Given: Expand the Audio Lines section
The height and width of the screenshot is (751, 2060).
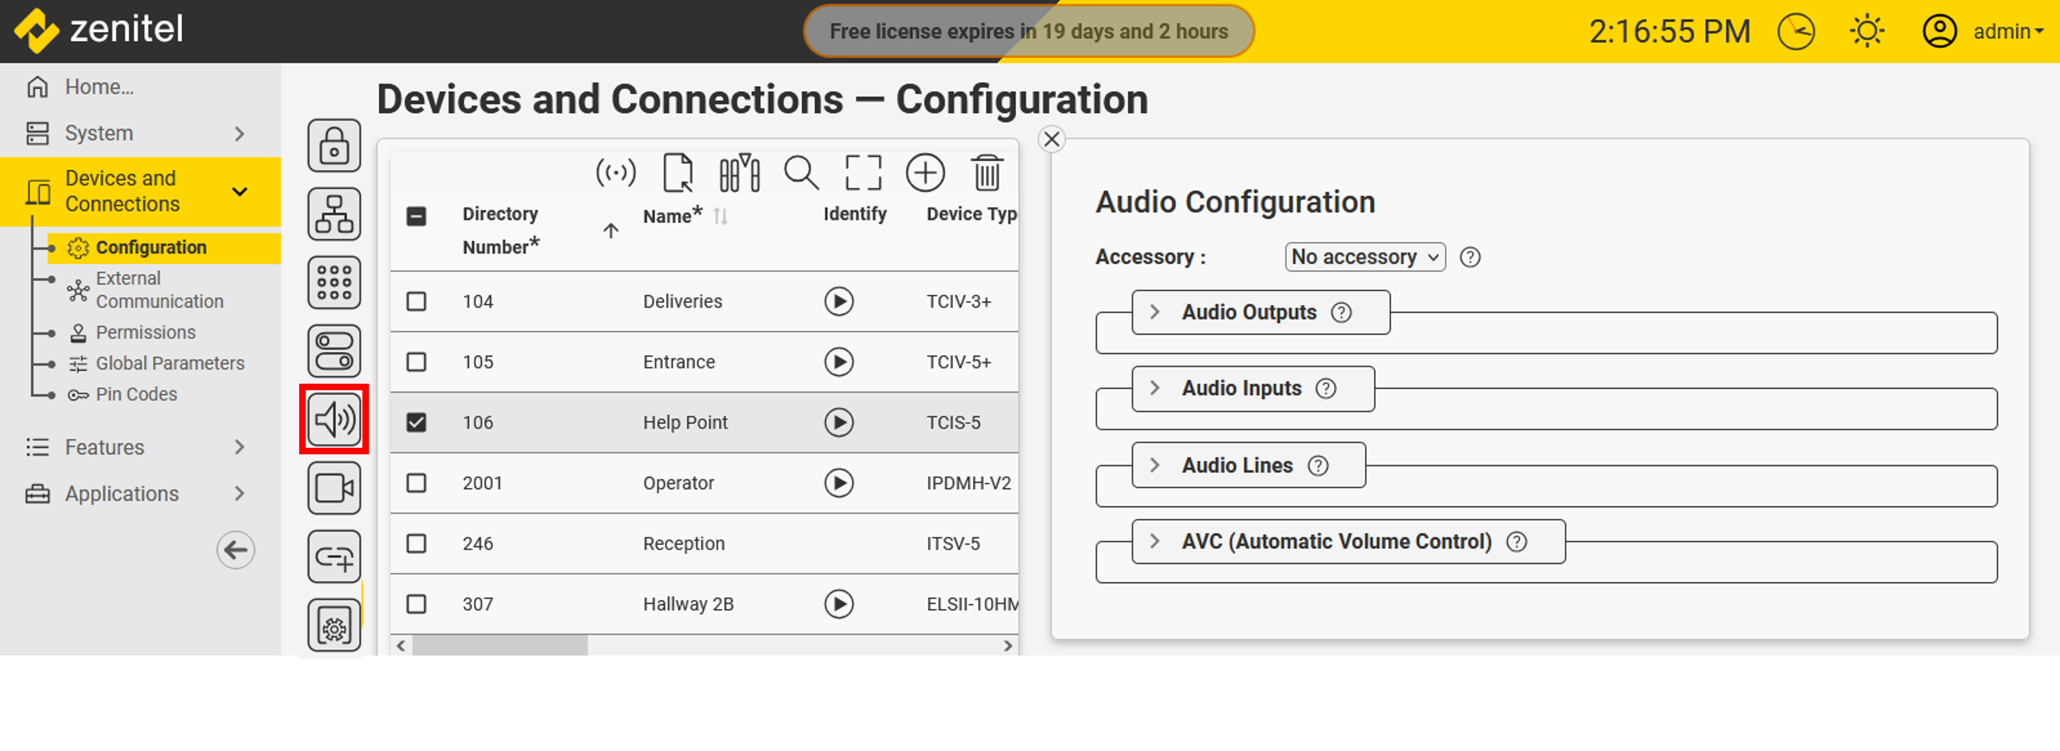Looking at the screenshot, I should pos(1155,465).
